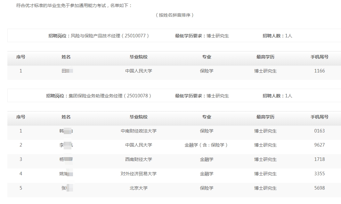Select 最高学历 header in the second table

click(x=265, y=117)
